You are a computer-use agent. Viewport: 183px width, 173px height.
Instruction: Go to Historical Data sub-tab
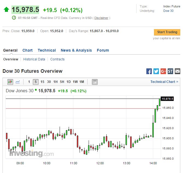(x=34, y=59)
